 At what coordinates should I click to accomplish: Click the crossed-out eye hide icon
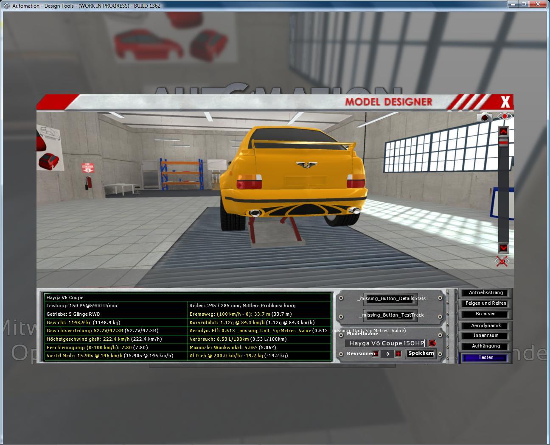point(502,261)
